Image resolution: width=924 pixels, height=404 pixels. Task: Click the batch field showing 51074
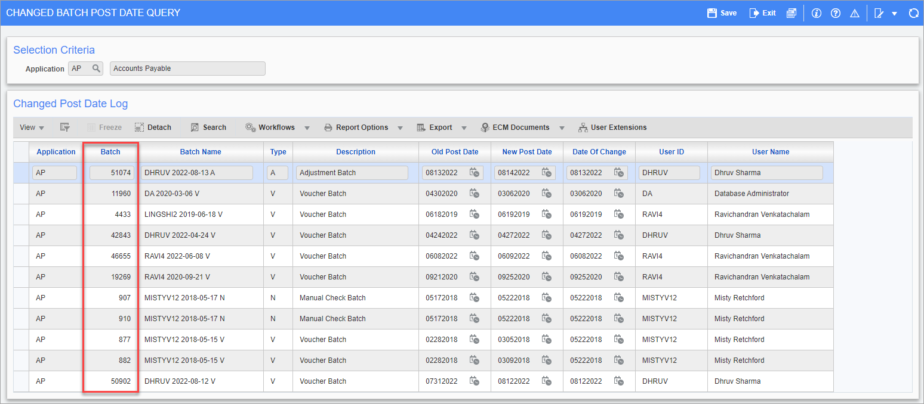pos(111,173)
